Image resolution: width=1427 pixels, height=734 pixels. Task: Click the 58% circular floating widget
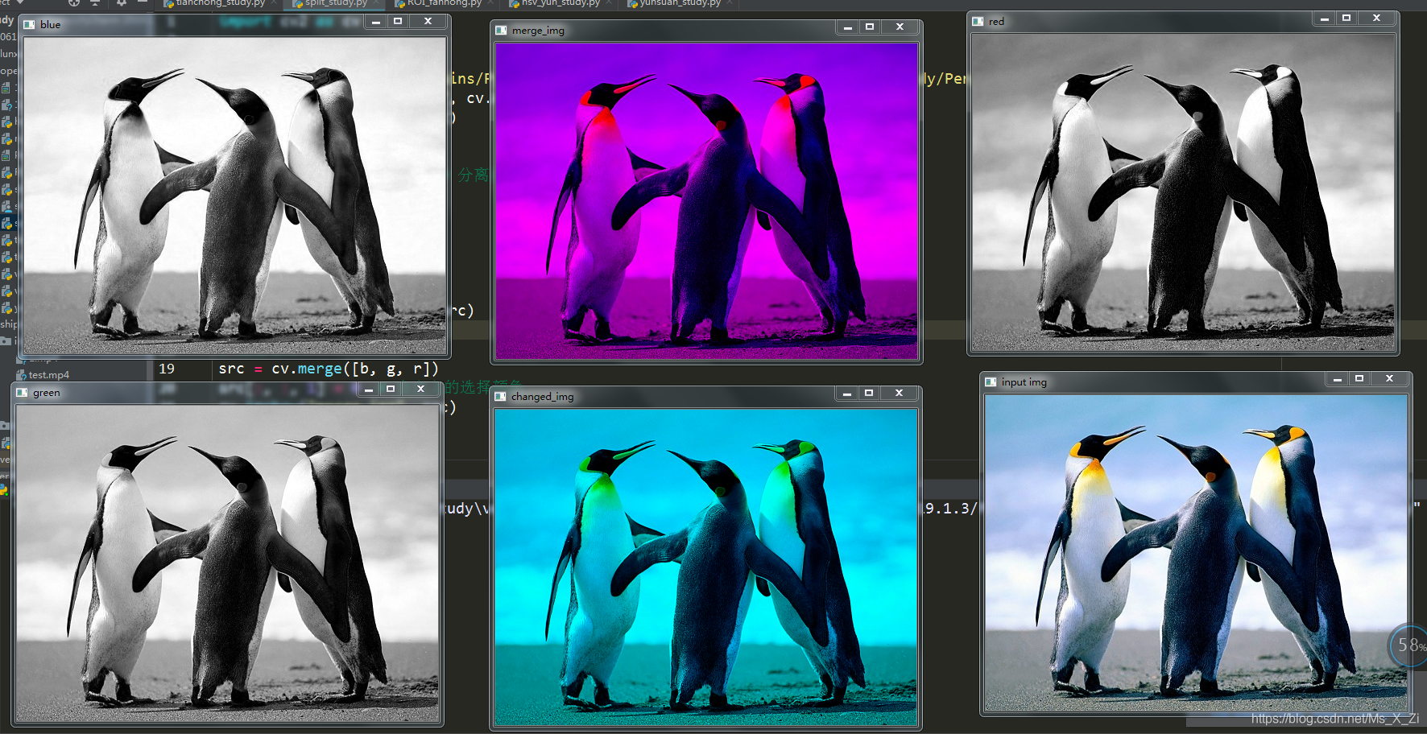tap(1409, 645)
